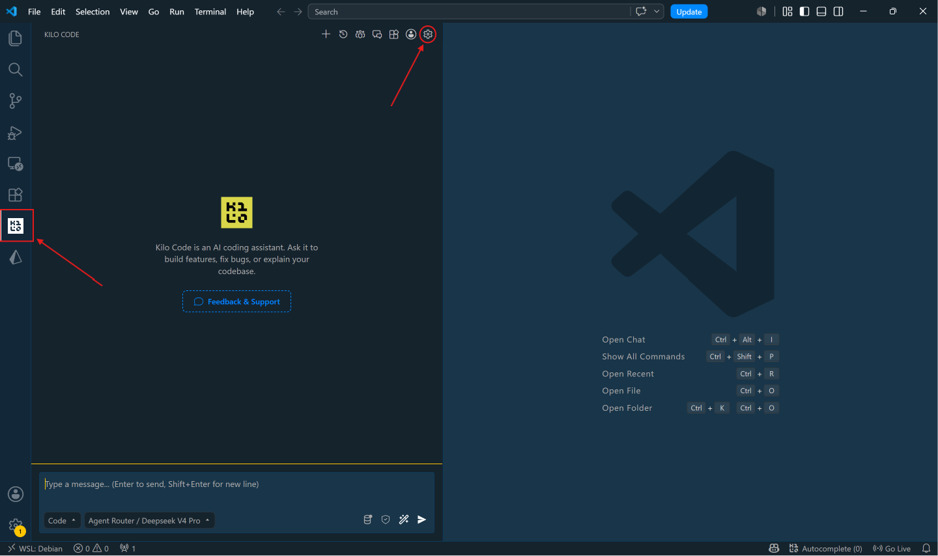Open the Run menu

coord(177,12)
